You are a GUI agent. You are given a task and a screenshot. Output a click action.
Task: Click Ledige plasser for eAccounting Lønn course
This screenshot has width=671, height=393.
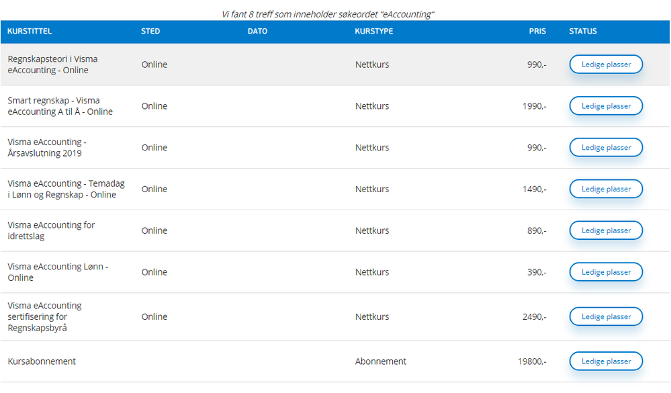pyautogui.click(x=606, y=272)
